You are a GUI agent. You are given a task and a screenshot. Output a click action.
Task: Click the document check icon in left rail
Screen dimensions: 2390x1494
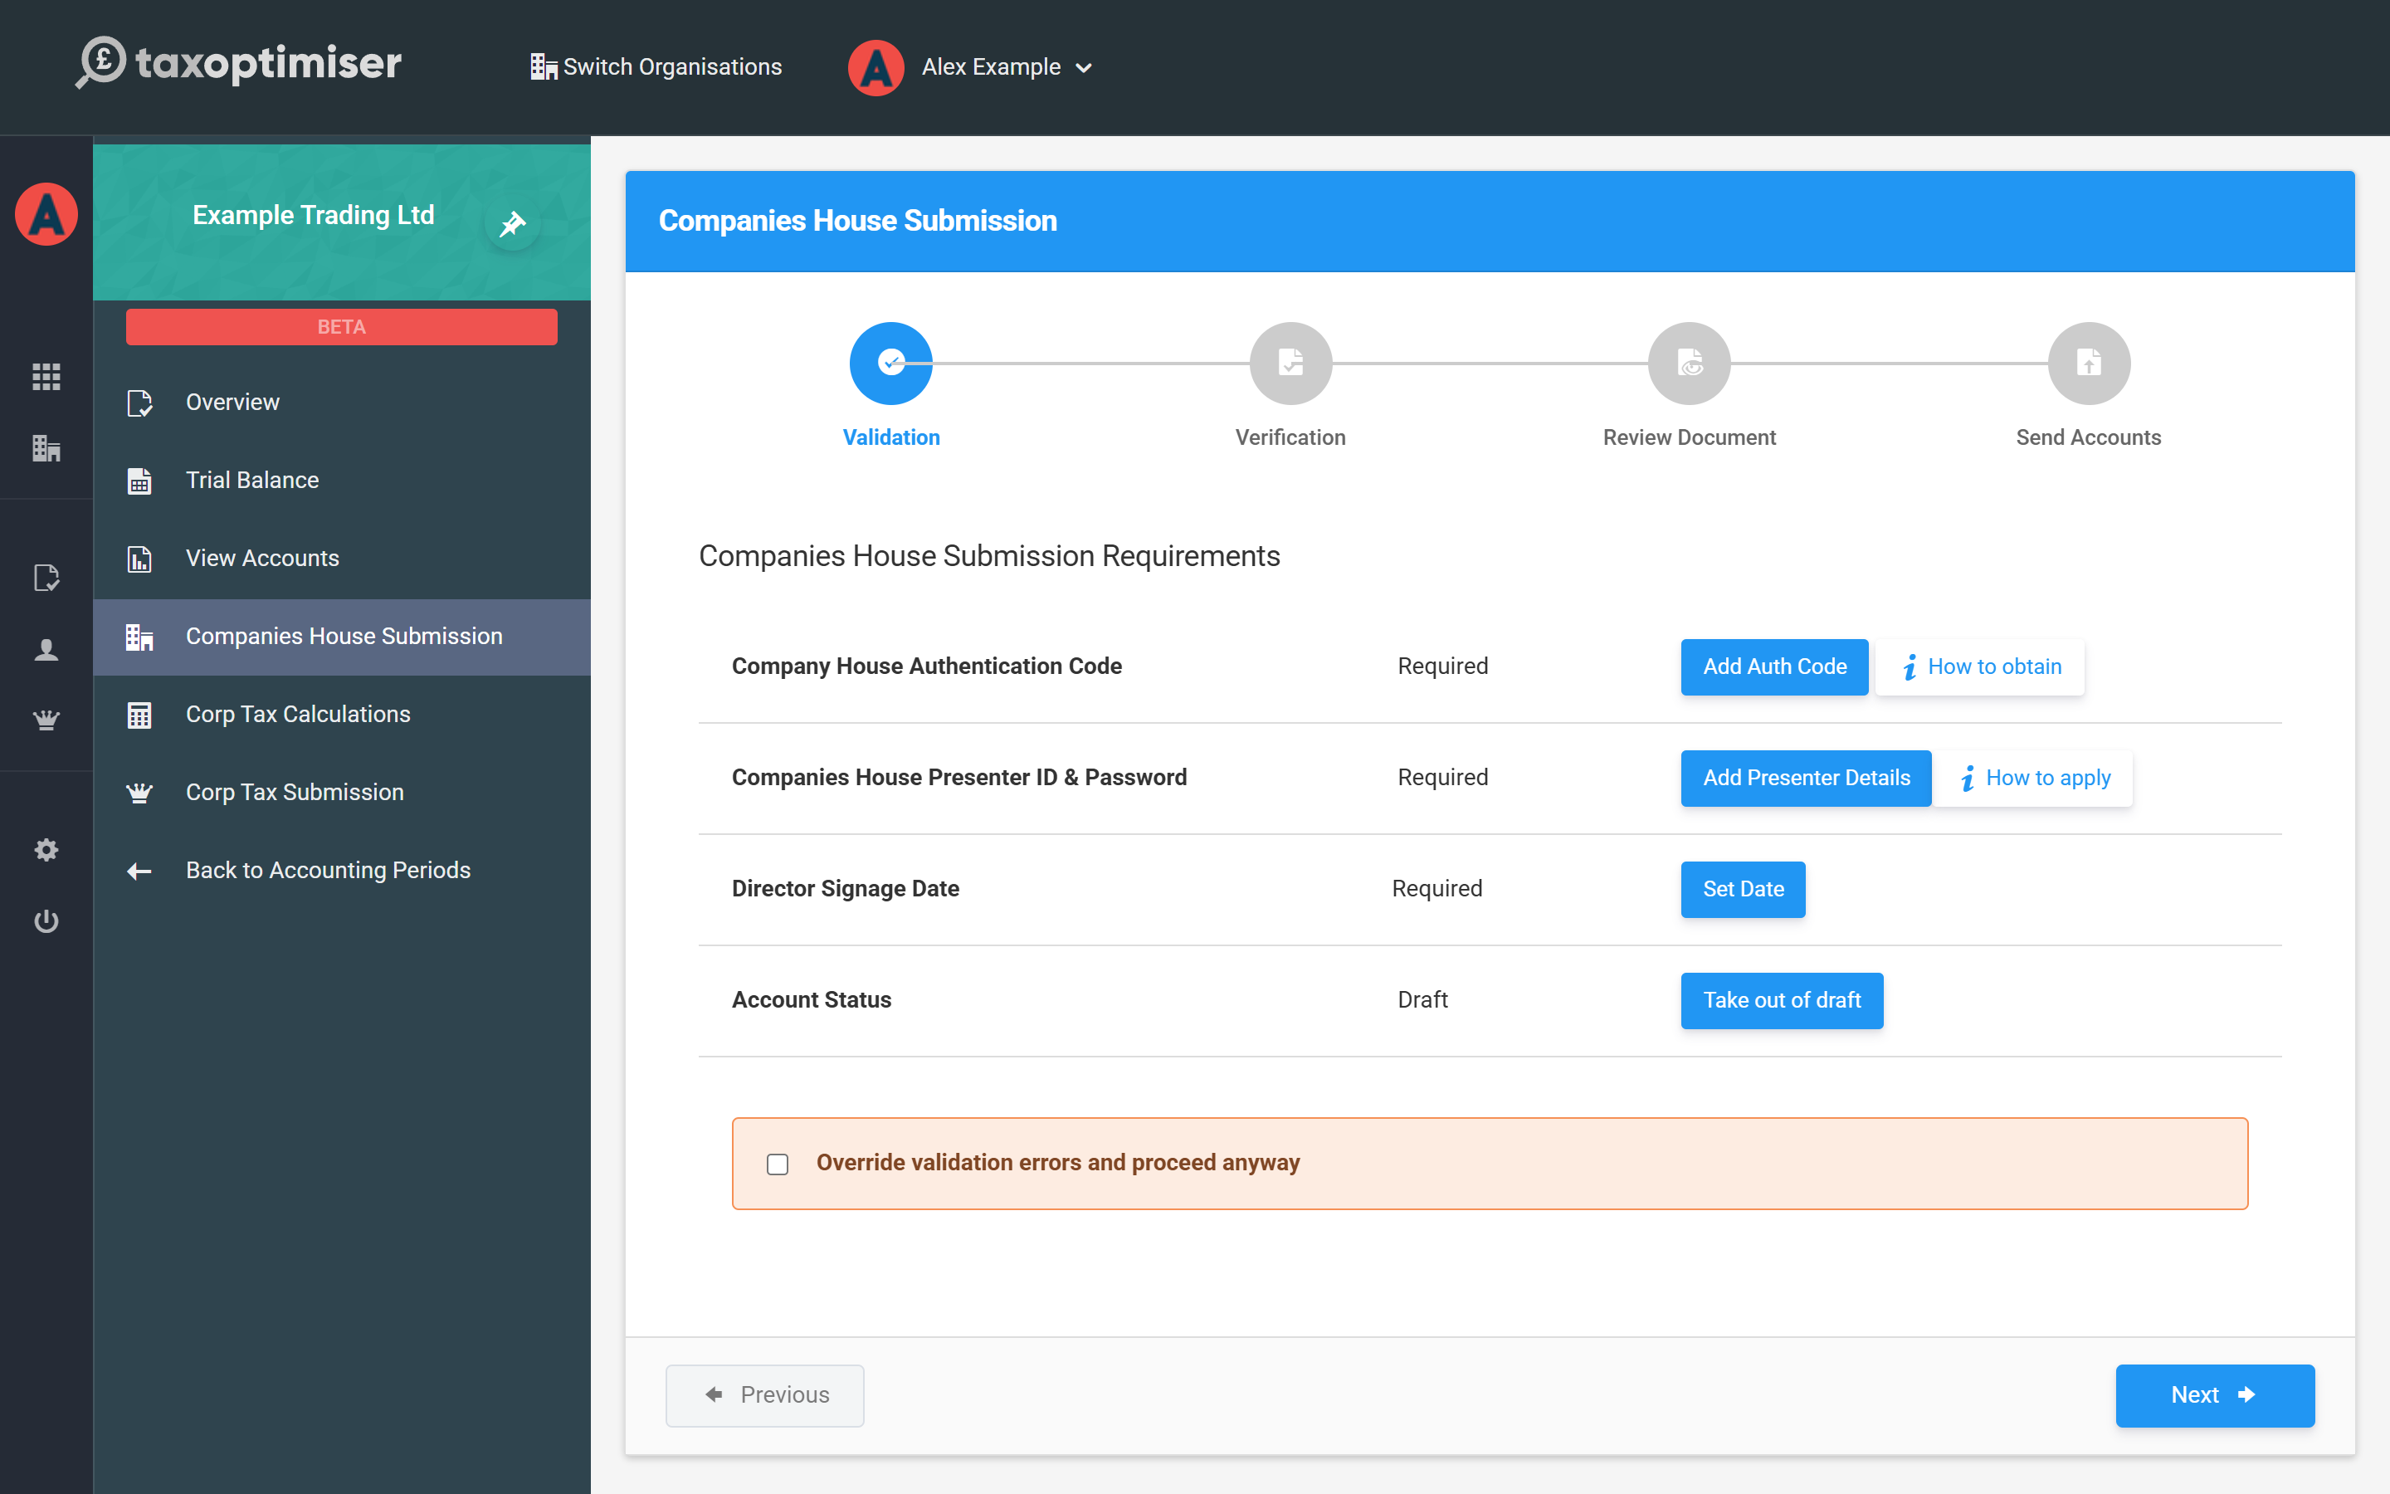[x=46, y=578]
